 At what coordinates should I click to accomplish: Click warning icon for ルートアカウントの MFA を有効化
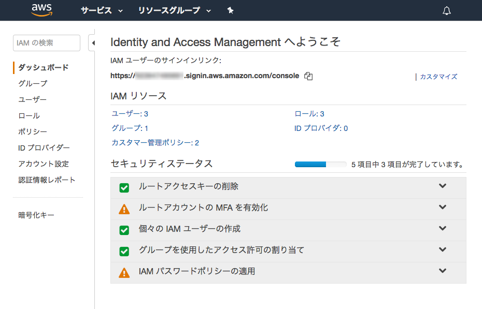[124, 209]
